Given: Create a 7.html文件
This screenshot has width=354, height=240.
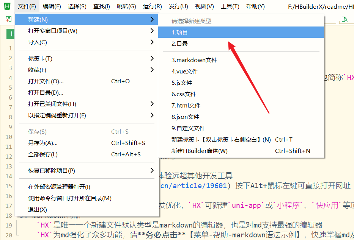Looking at the screenshot, I should point(241,105).
